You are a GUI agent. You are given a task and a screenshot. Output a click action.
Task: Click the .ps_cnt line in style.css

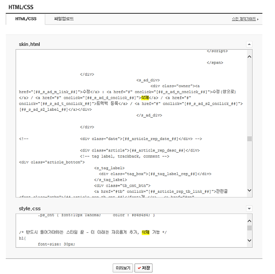click(96, 215)
